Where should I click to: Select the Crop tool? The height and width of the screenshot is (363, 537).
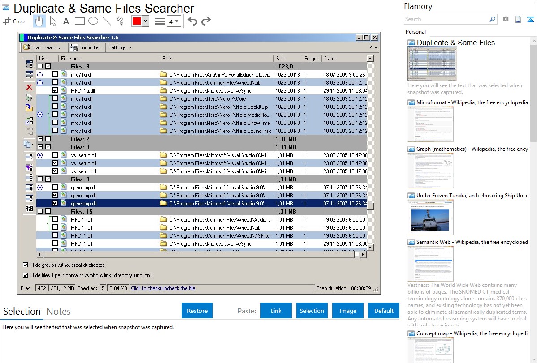[x=14, y=21]
